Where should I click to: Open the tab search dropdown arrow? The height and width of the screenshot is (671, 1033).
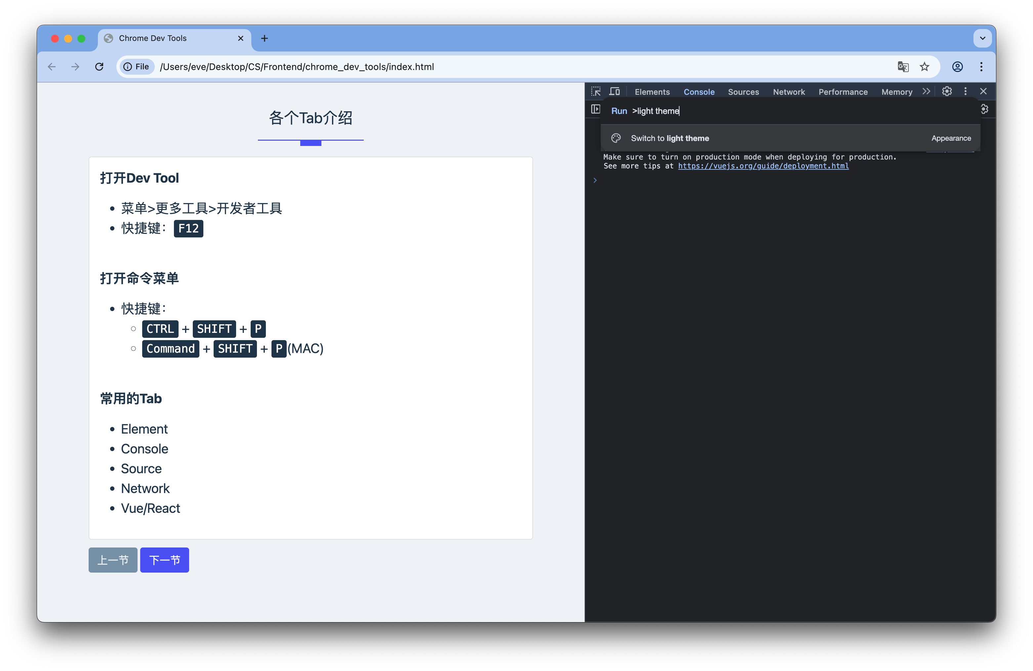tap(982, 38)
